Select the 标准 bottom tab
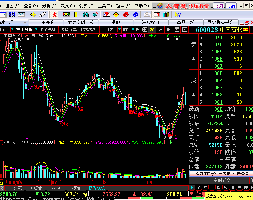The image size is (253, 200). 76,188
